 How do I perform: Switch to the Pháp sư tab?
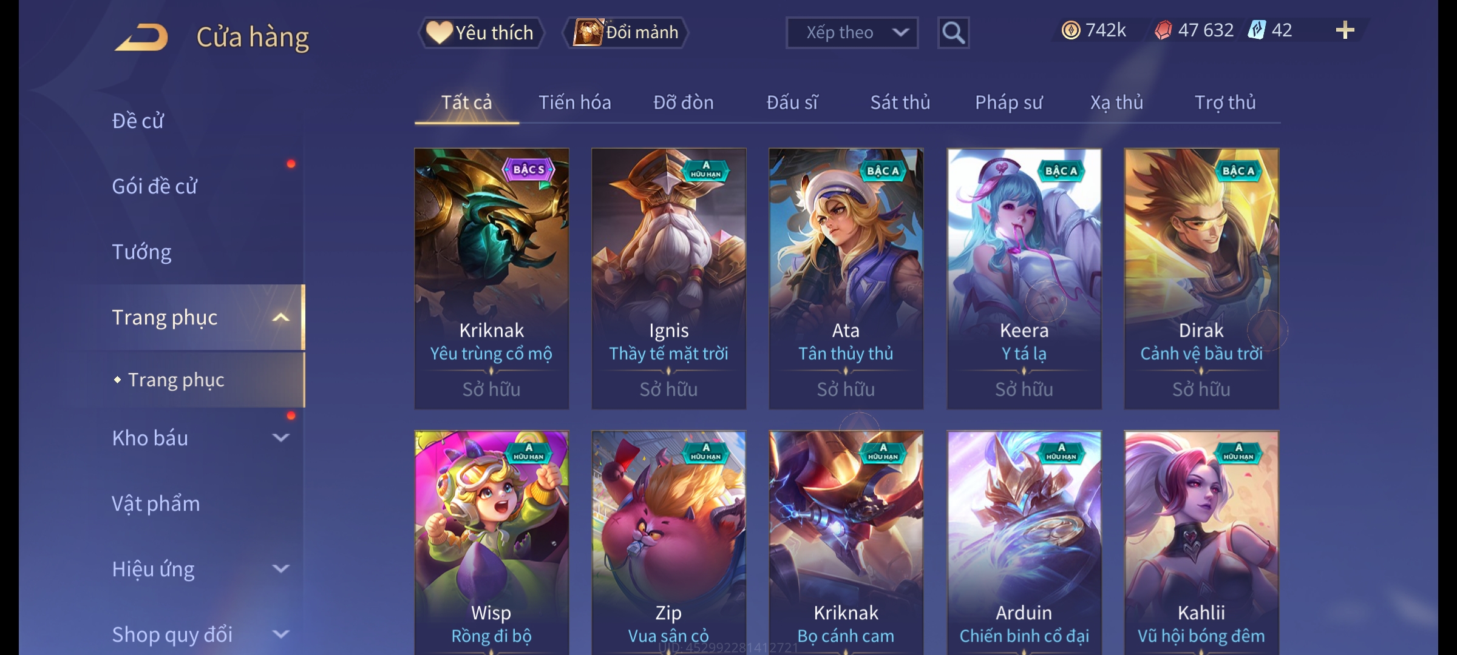tap(1008, 102)
